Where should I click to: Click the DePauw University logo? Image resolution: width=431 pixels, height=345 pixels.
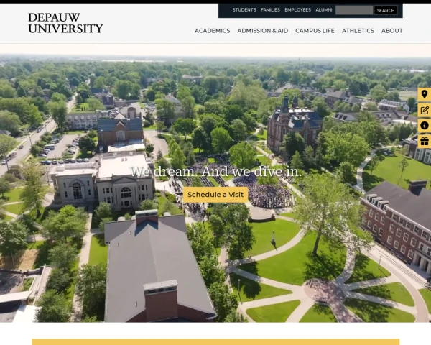point(65,23)
